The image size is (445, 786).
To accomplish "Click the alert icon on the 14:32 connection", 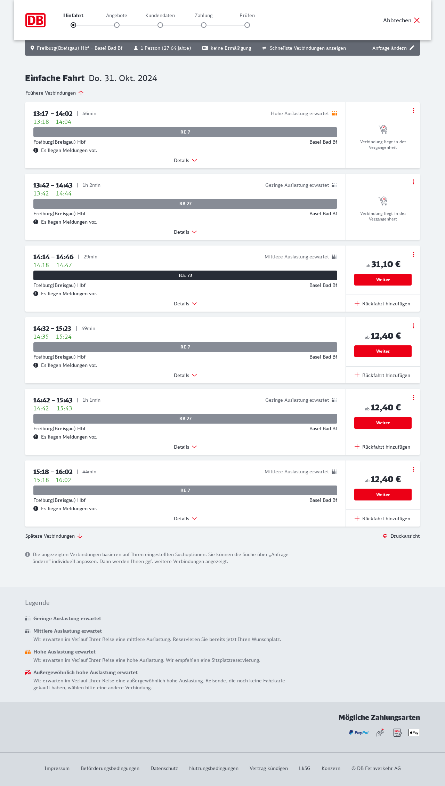I will 36,365.
